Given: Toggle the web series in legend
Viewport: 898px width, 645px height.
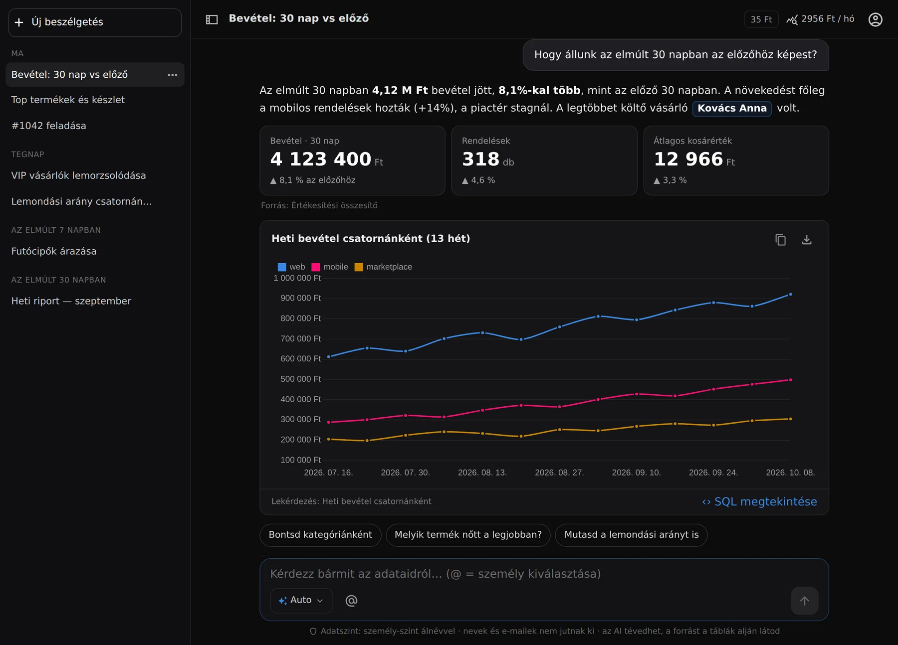Looking at the screenshot, I should pos(291,267).
